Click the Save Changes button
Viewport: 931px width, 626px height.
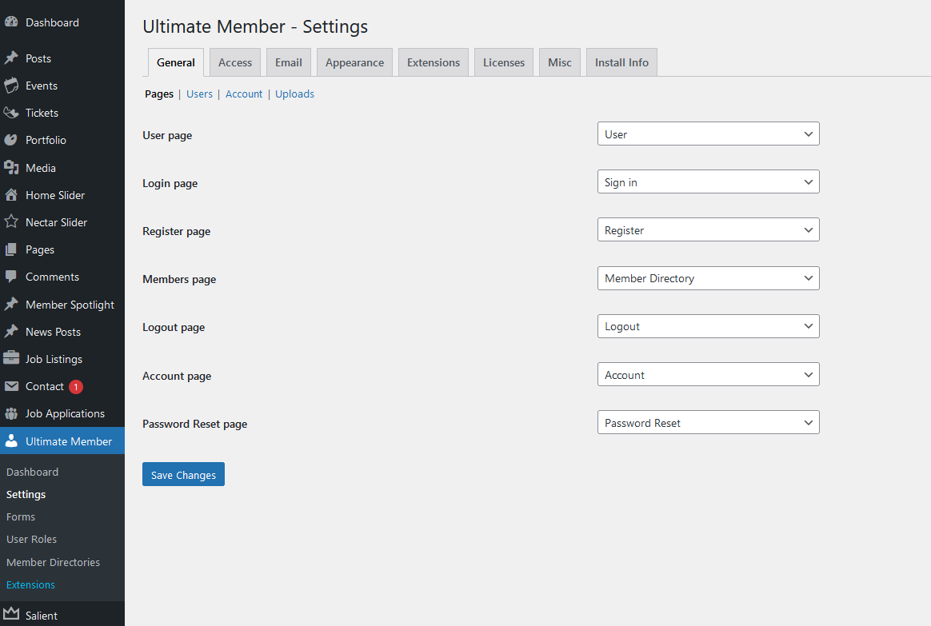point(183,474)
